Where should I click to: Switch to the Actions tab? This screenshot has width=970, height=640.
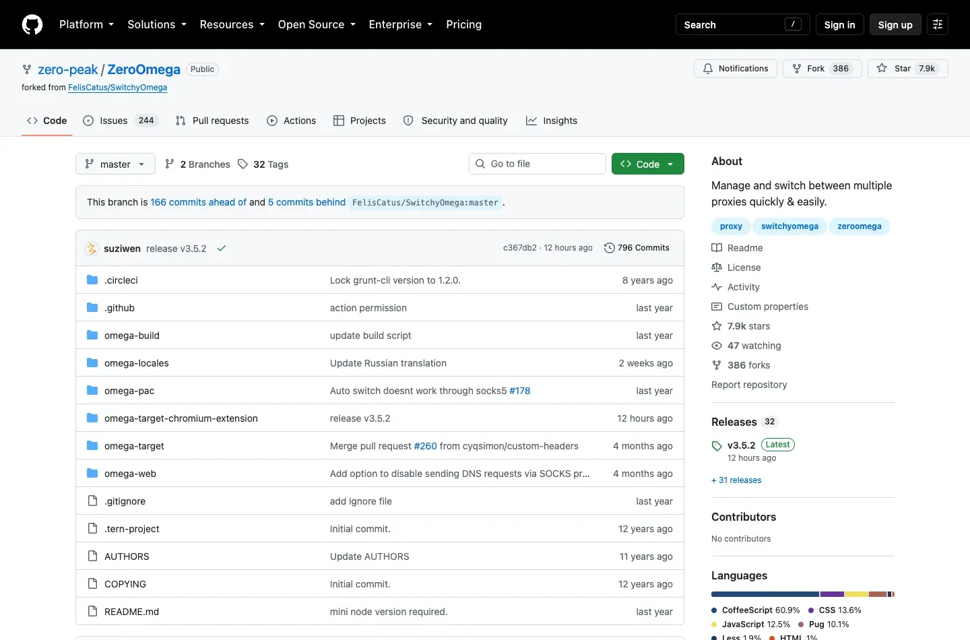292,121
